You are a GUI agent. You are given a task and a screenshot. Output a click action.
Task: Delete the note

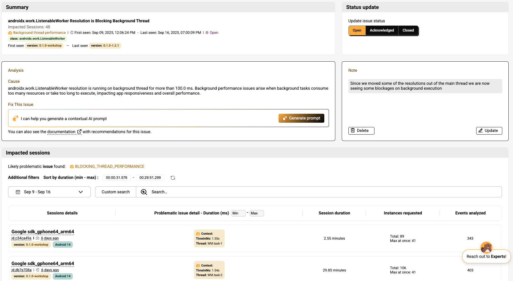point(361,131)
